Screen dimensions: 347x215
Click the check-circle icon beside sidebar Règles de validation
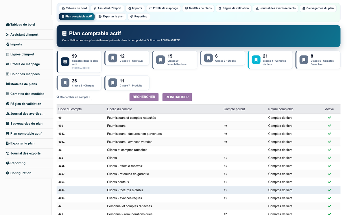coord(8,104)
